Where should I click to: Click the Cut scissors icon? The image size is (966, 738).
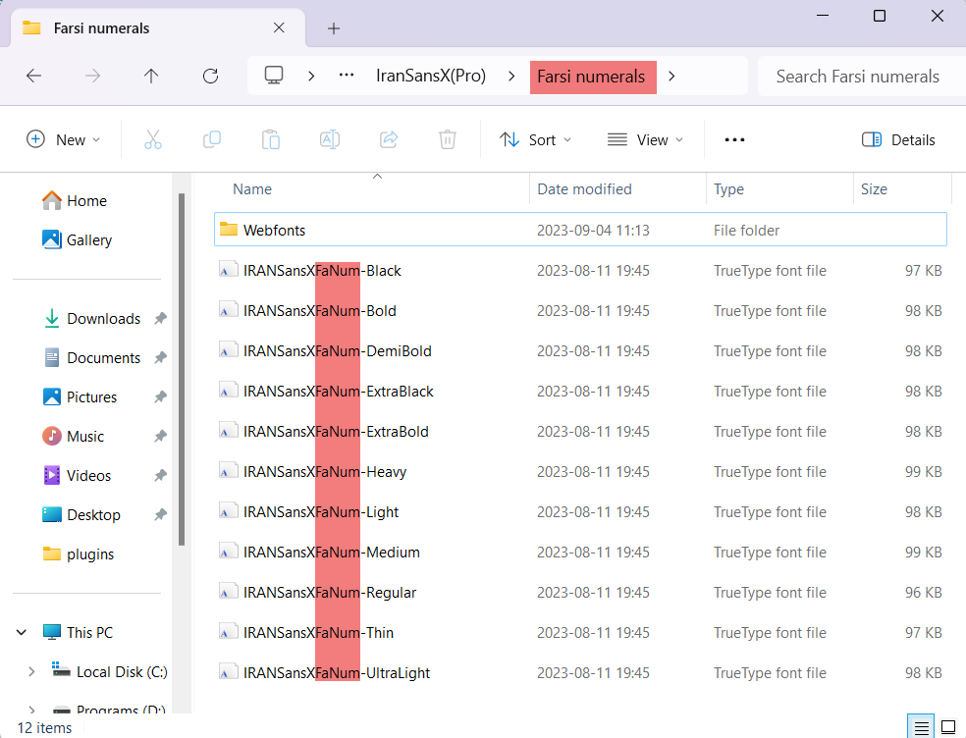153,139
